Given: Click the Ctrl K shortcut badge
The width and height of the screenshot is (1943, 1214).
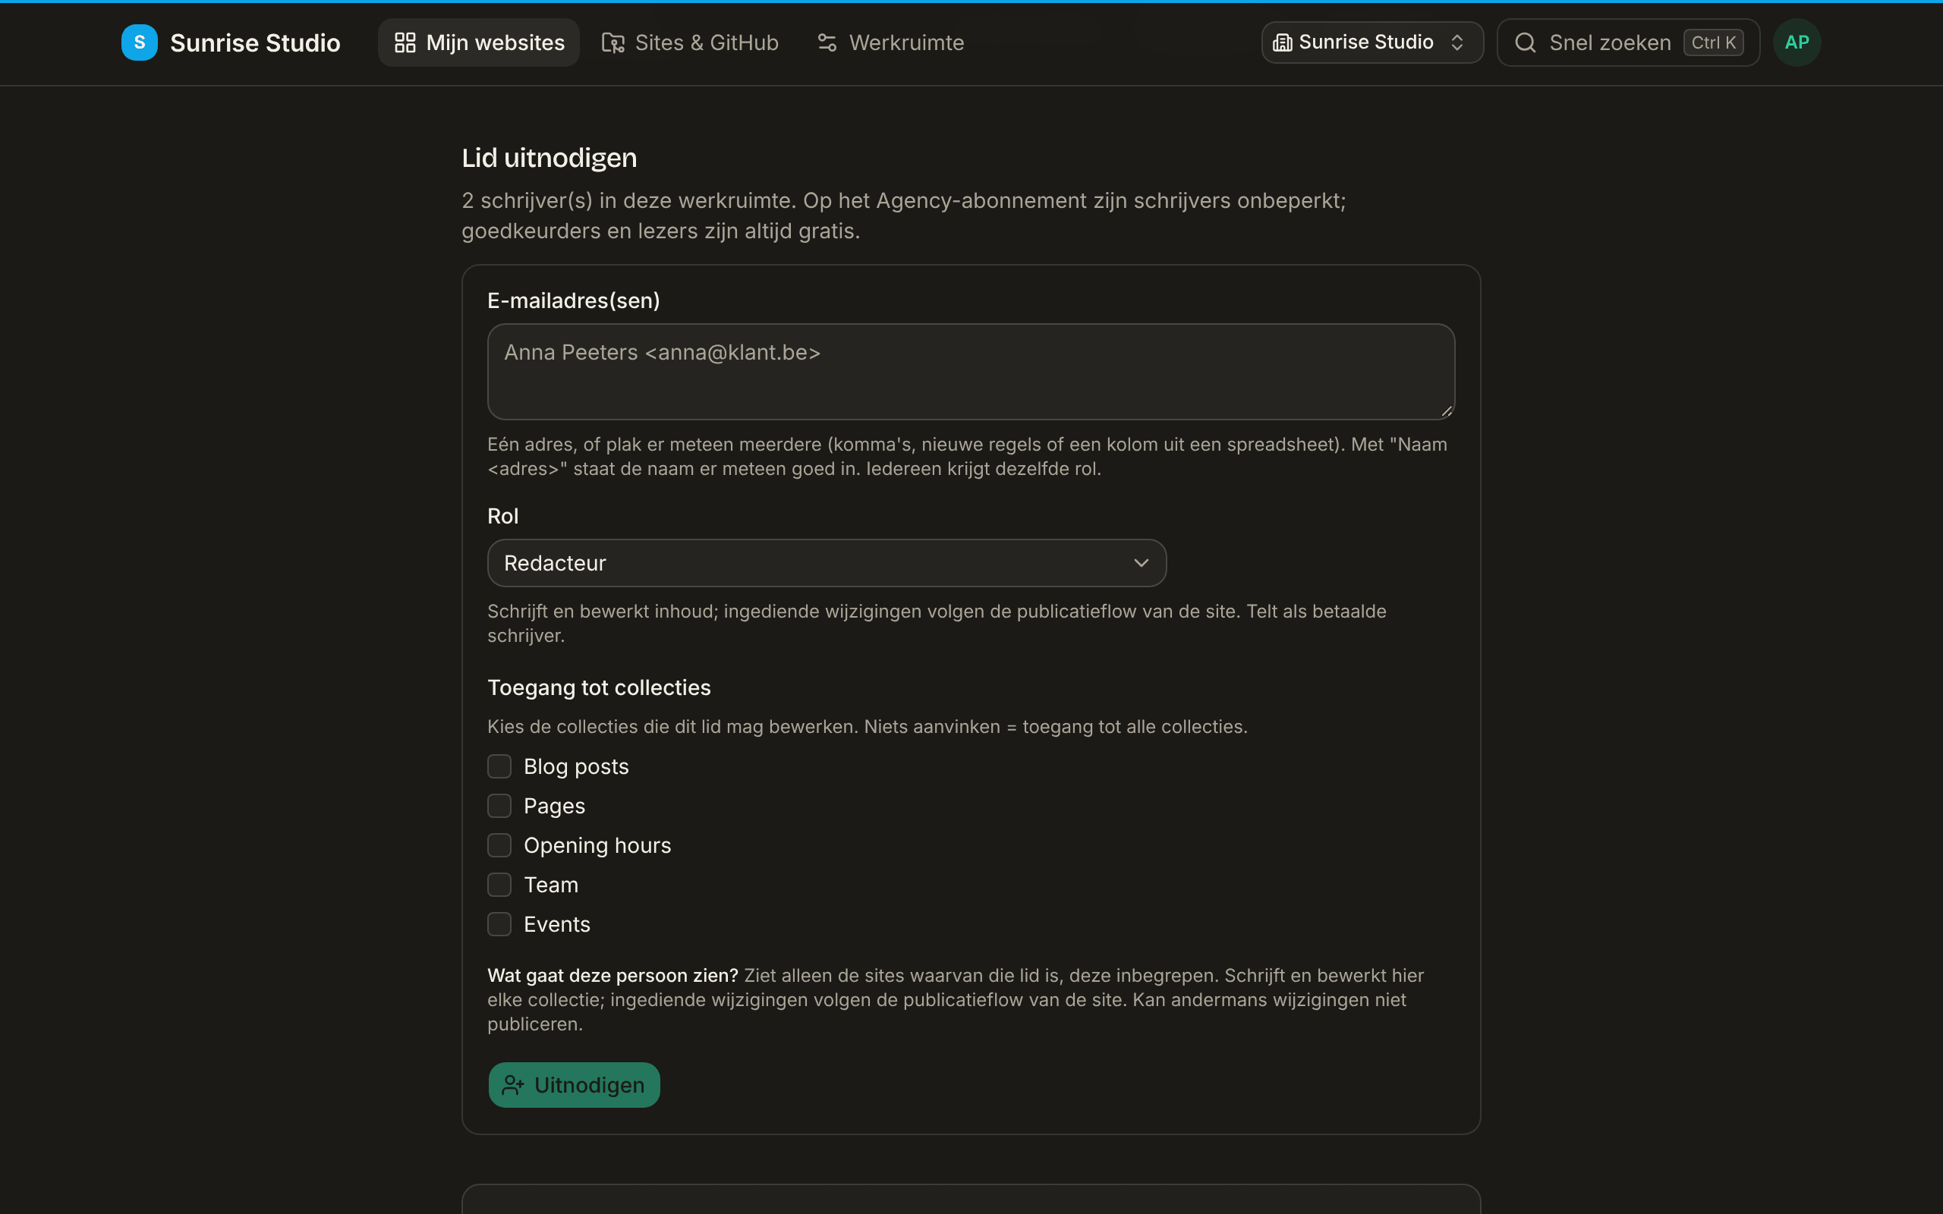Looking at the screenshot, I should click(x=1713, y=42).
